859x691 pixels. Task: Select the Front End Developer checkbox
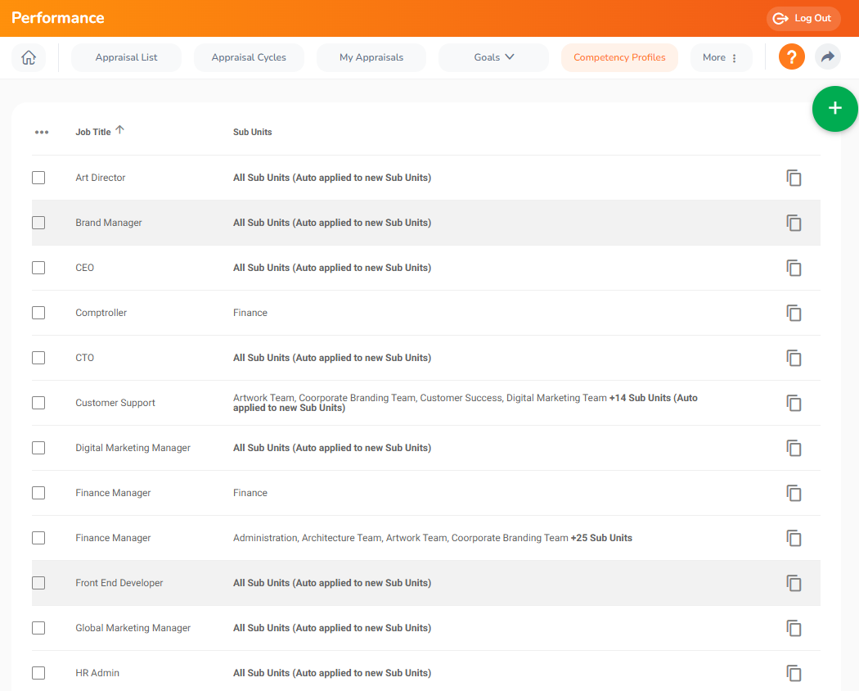pos(38,583)
